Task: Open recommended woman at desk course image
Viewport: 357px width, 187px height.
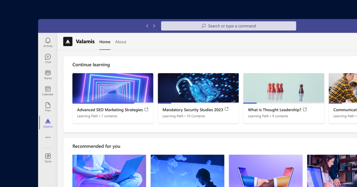Action: tap(332, 171)
